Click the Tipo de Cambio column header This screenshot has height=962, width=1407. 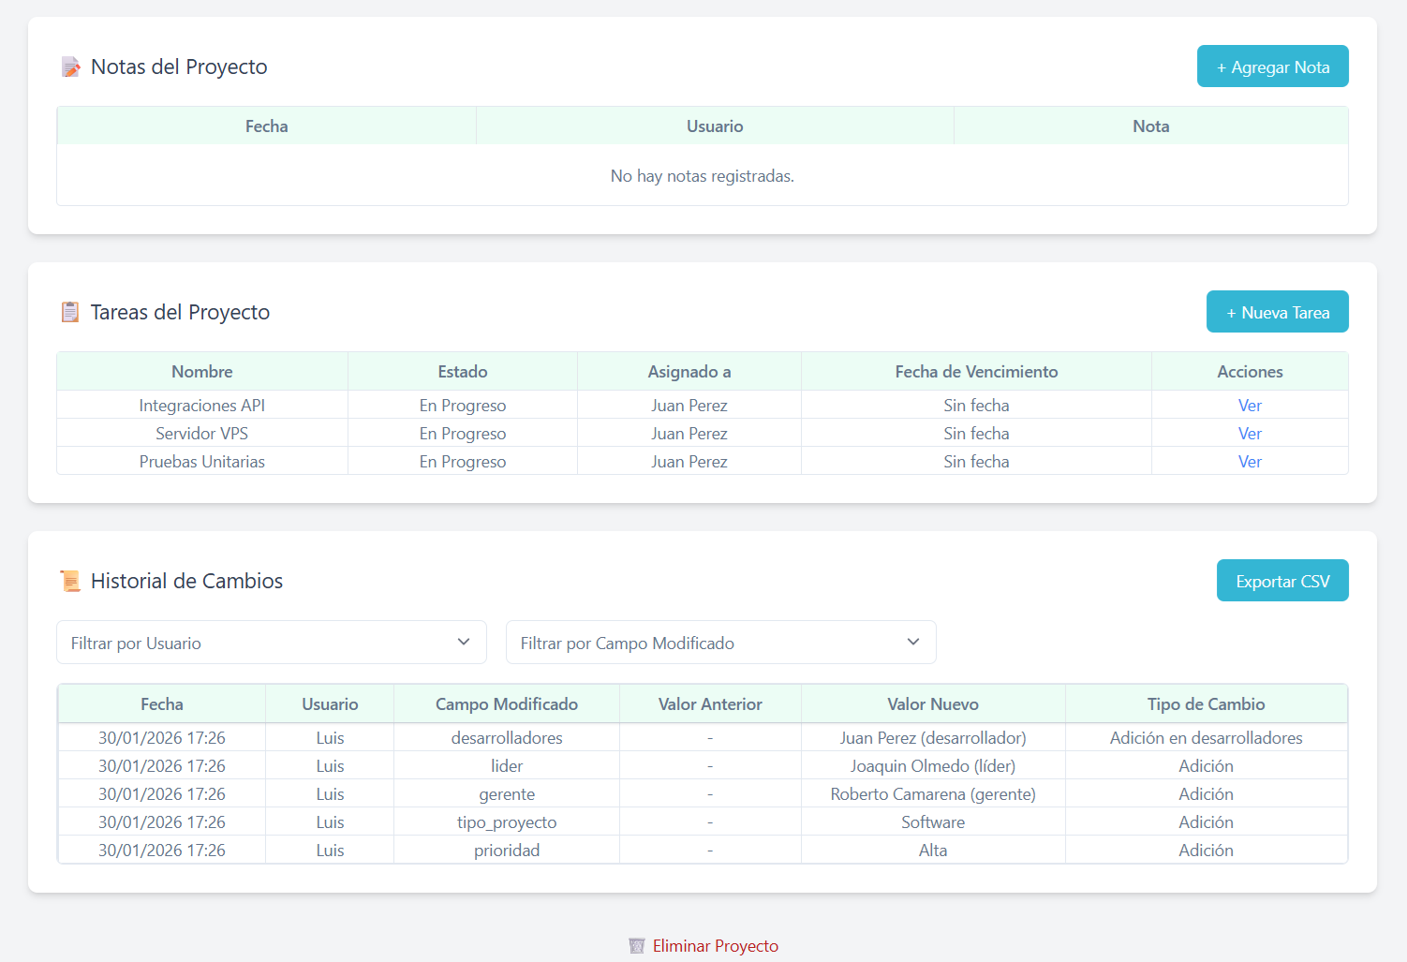coord(1206,704)
